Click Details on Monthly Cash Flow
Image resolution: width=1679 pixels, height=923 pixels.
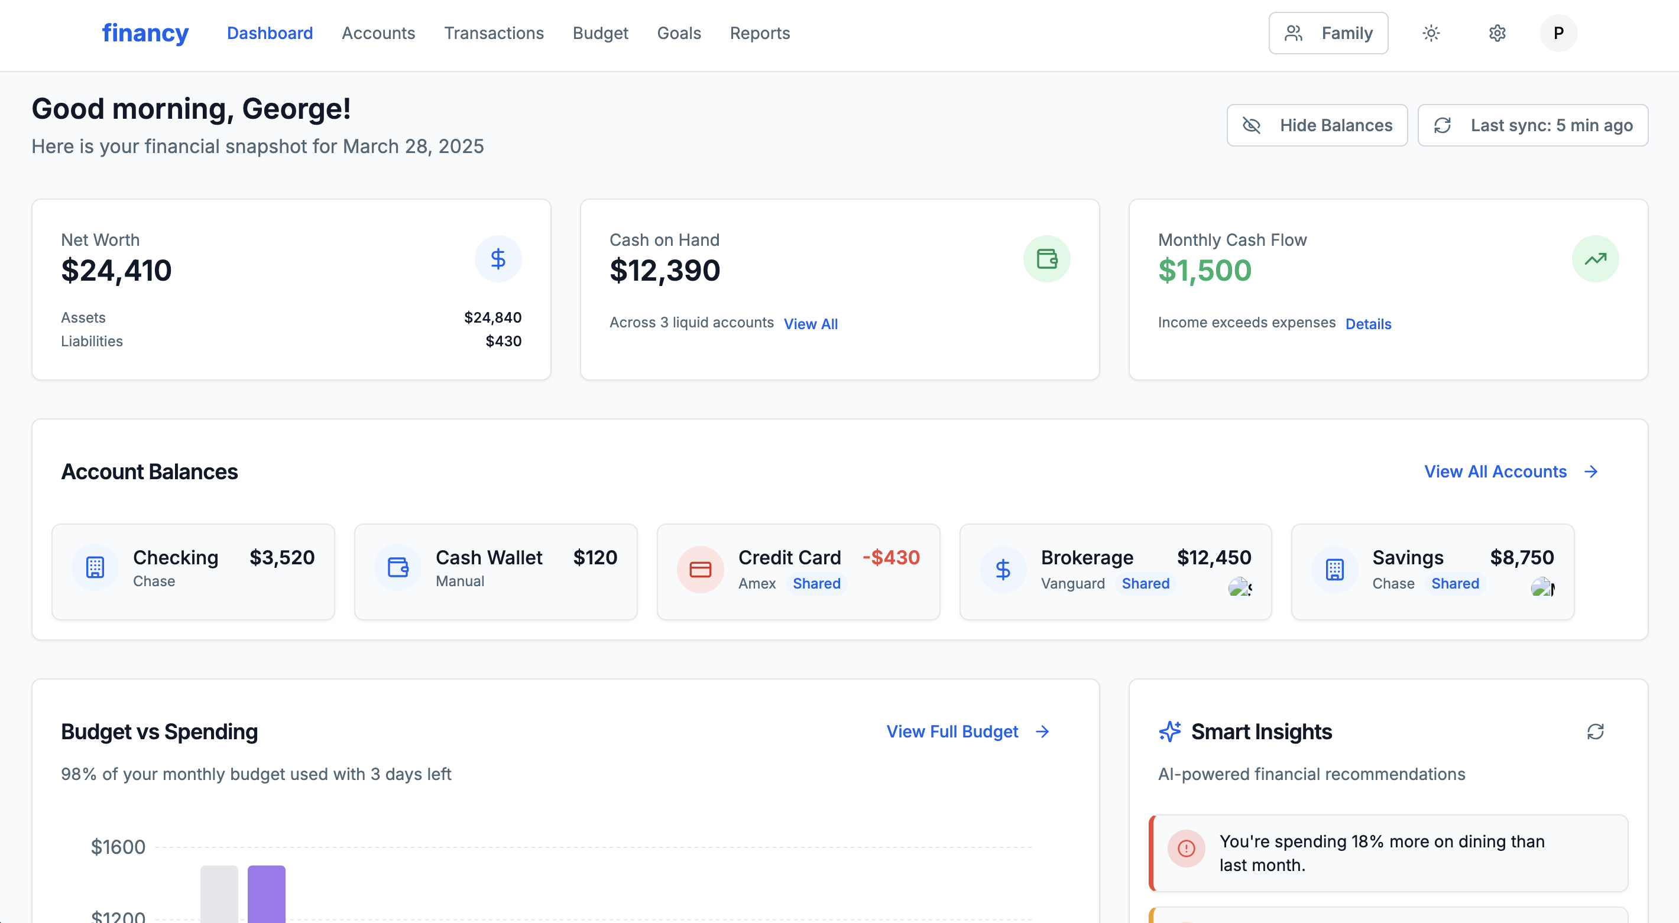(1368, 324)
